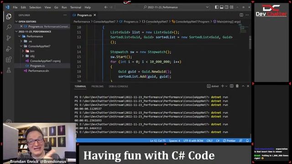Image resolution: width=292 pixels, height=164 pixels.
Task: Split the terminal panel
Action: (x=231, y=86)
